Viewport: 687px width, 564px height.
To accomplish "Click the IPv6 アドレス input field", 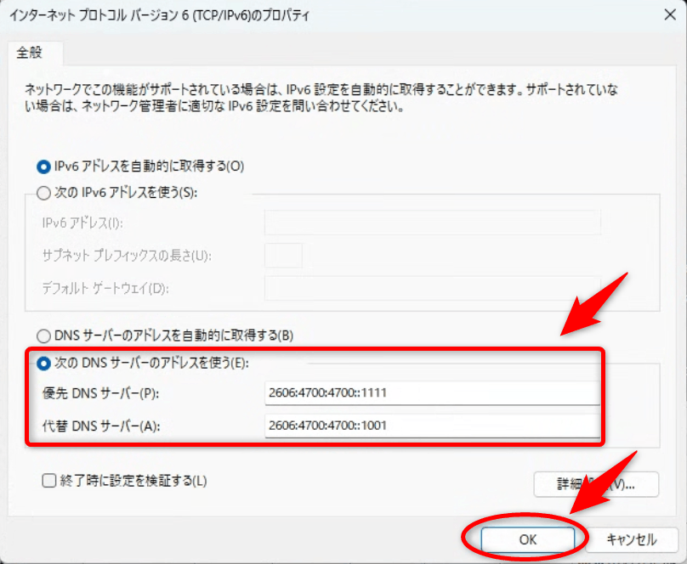I will [x=432, y=223].
